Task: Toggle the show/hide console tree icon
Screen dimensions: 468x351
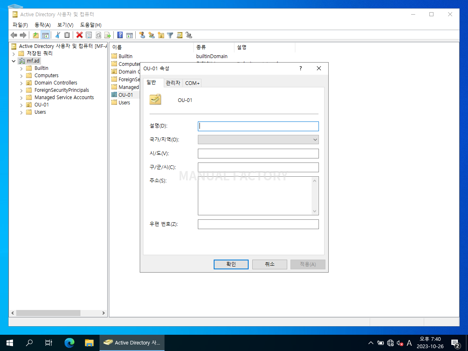Action: tap(45, 35)
